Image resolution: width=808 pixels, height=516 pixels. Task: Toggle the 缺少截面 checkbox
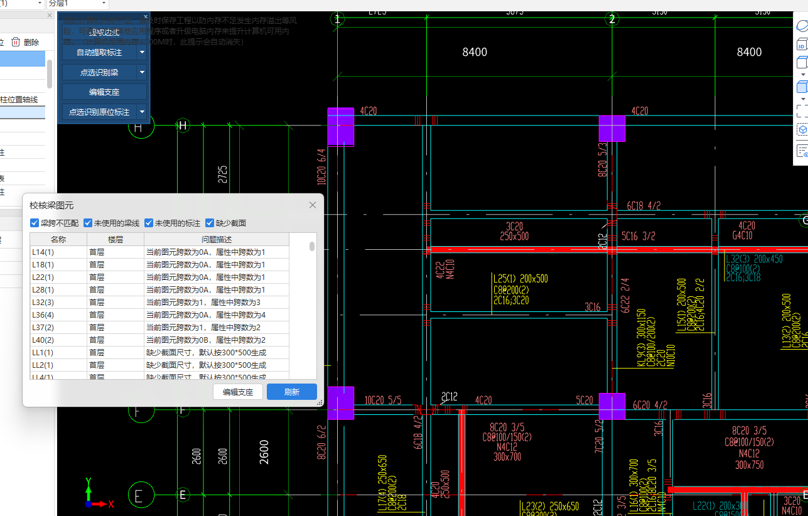[x=210, y=223]
